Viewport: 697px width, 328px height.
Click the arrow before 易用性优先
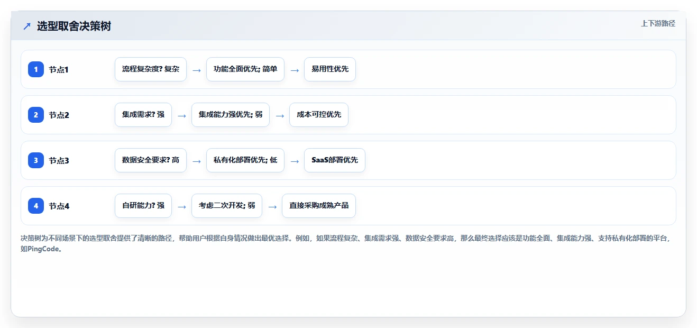click(x=295, y=70)
